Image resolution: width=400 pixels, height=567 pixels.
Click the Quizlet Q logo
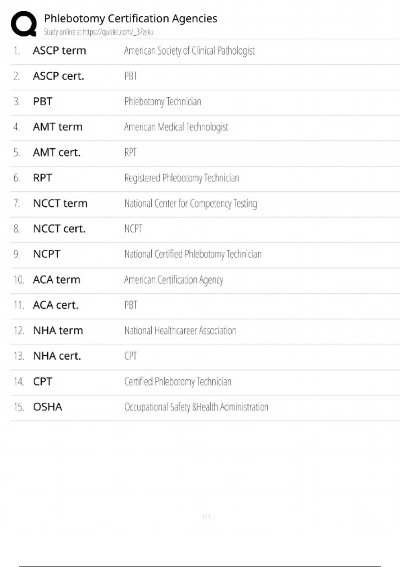click(x=24, y=24)
